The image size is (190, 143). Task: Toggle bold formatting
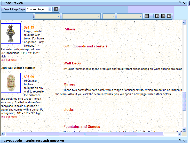click(157, 16)
